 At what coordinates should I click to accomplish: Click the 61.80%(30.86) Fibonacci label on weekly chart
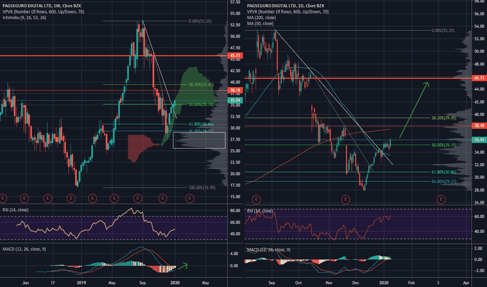[x=201, y=124]
